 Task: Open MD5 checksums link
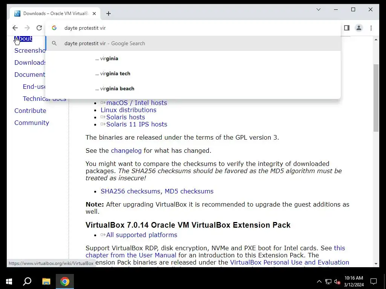coord(189,191)
